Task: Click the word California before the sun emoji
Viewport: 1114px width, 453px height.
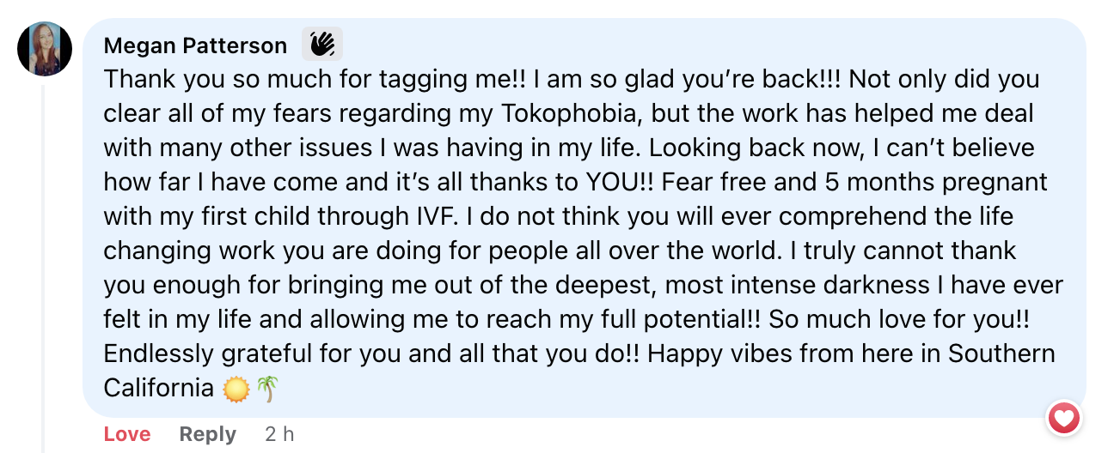Action: (x=158, y=388)
